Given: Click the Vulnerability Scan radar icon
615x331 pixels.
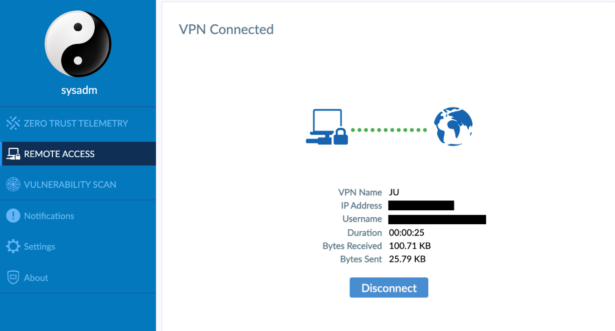Looking at the screenshot, I should click(13, 185).
